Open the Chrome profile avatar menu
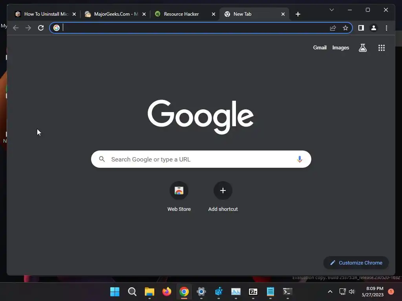Viewport: 402px width, 301px height. point(374,28)
